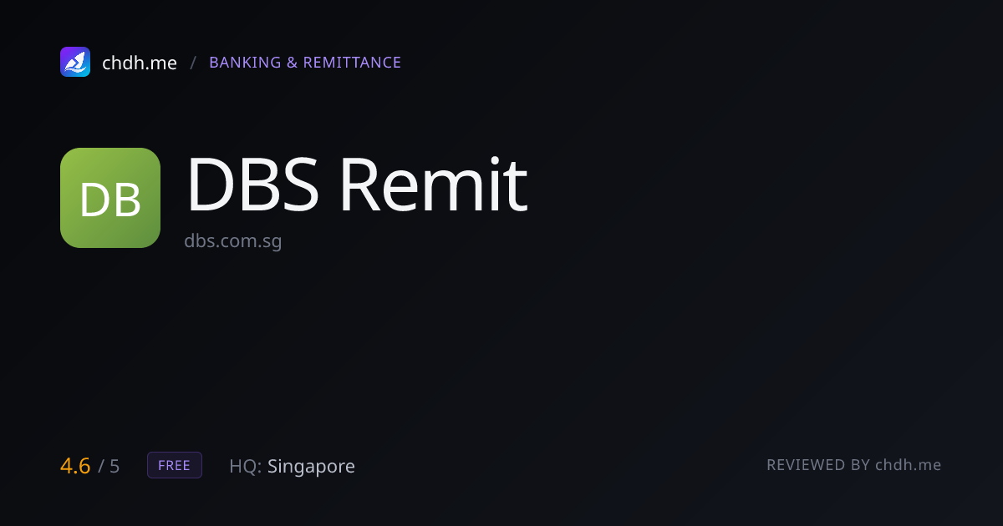This screenshot has height=526, width=1003.
Task: Select the Banking & Remittance category
Action: [305, 63]
